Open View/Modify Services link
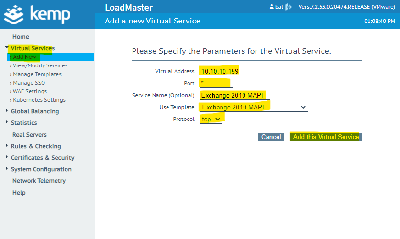Viewport: 400px width, 239px height. click(40, 65)
